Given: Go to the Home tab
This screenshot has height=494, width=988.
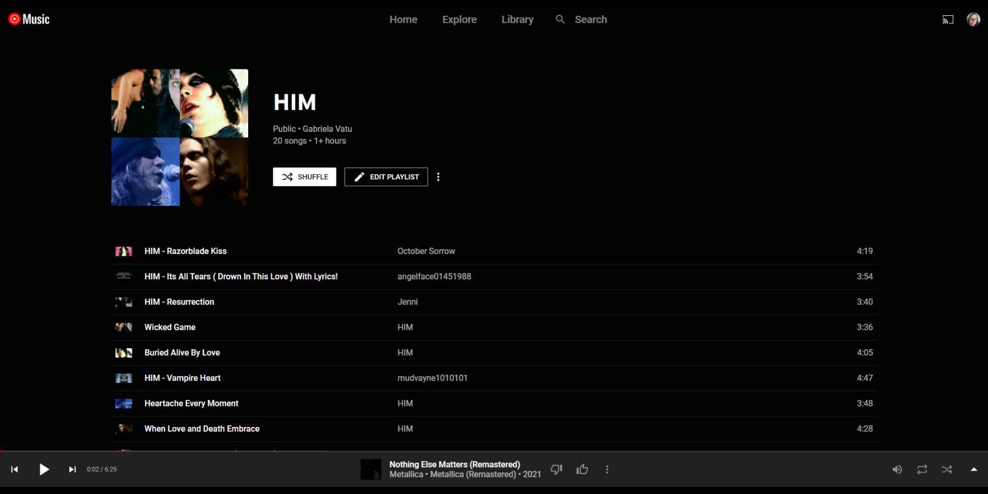Looking at the screenshot, I should 403,19.
